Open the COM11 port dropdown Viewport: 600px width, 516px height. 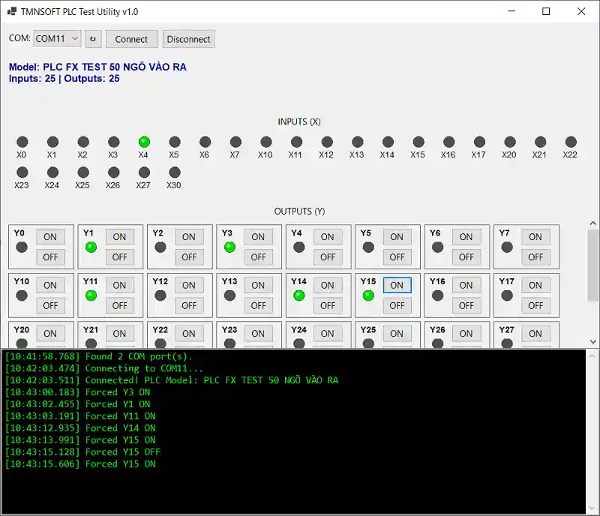57,39
